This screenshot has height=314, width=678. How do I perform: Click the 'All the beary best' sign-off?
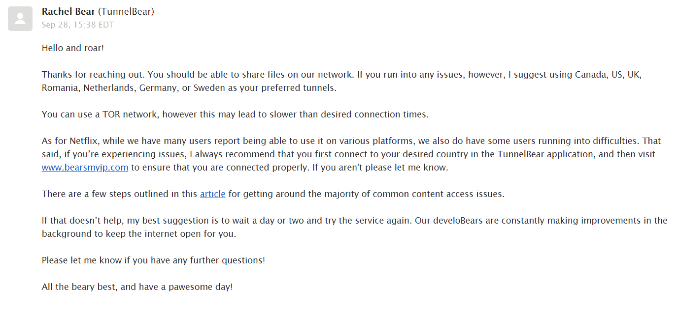coord(80,286)
